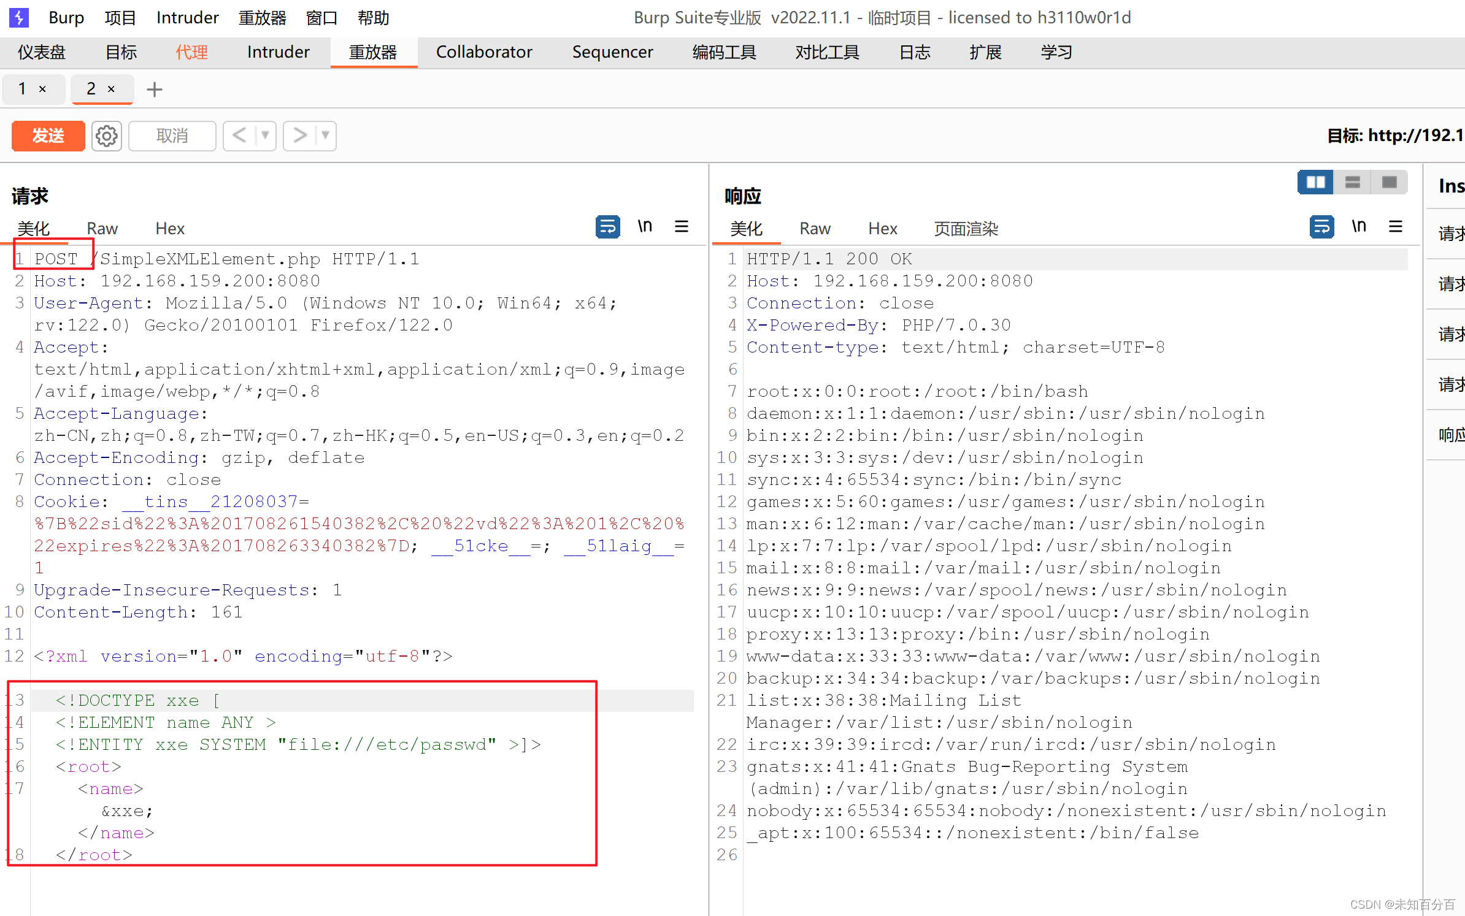Add a new Repeater tab
The height and width of the screenshot is (916, 1465).
(x=155, y=90)
